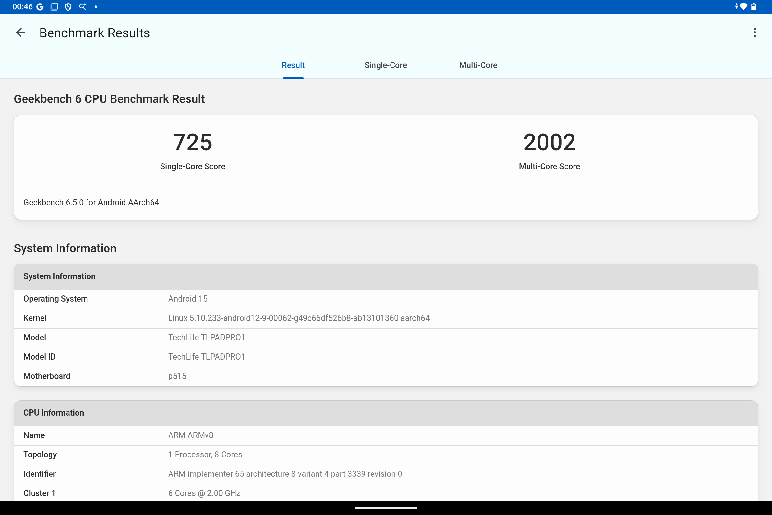Screen dimensions: 772x515
Task: Tap the search sparkle status icon
Action: click(82, 7)
